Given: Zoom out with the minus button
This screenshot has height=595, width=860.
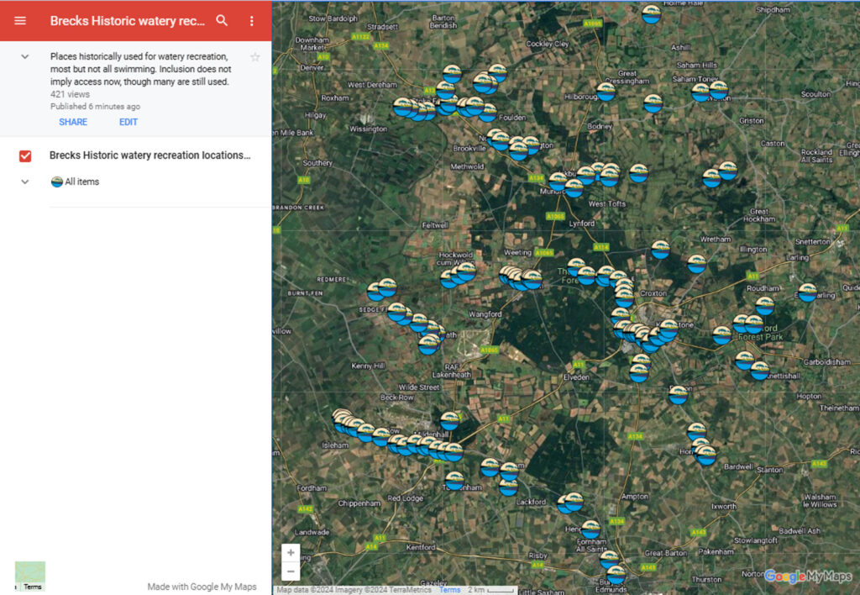Looking at the screenshot, I should (x=291, y=571).
